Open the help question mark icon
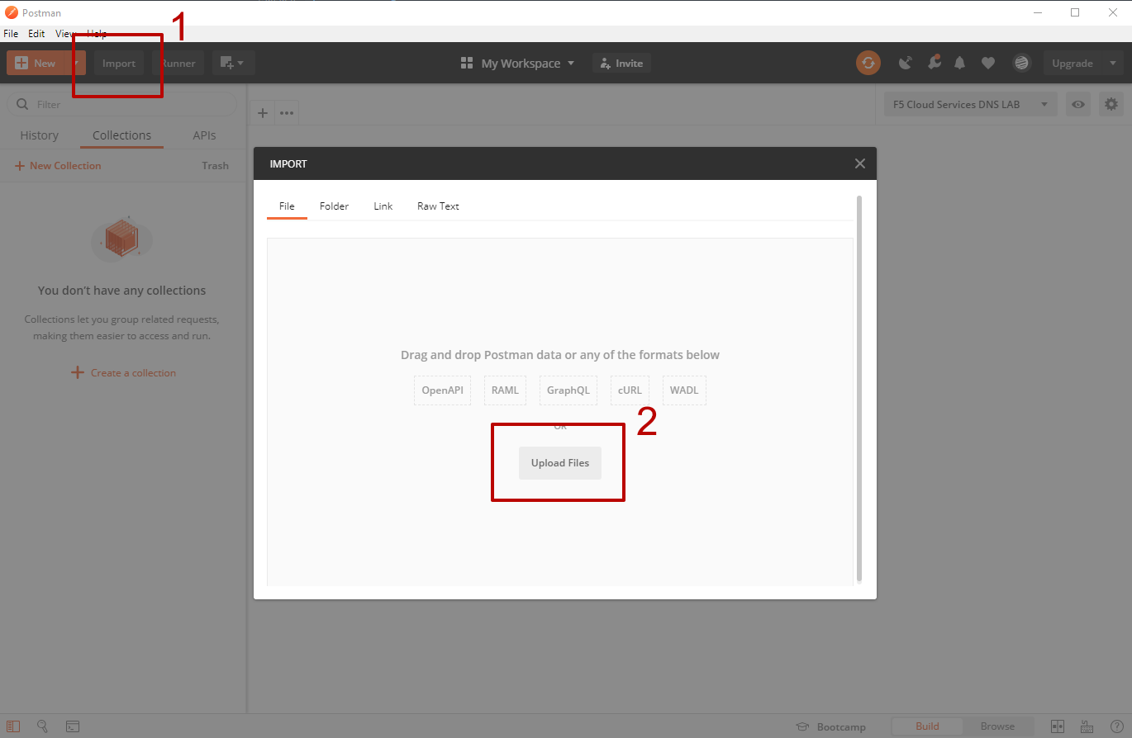Image resolution: width=1132 pixels, height=738 pixels. click(x=1116, y=726)
